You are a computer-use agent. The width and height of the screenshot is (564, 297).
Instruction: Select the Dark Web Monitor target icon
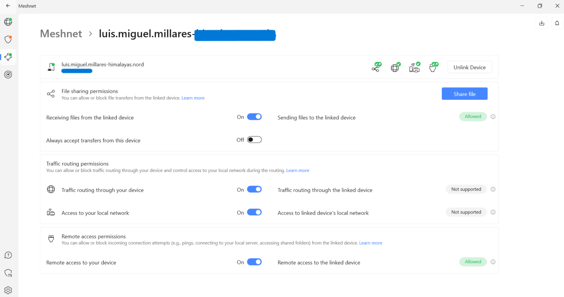8,74
